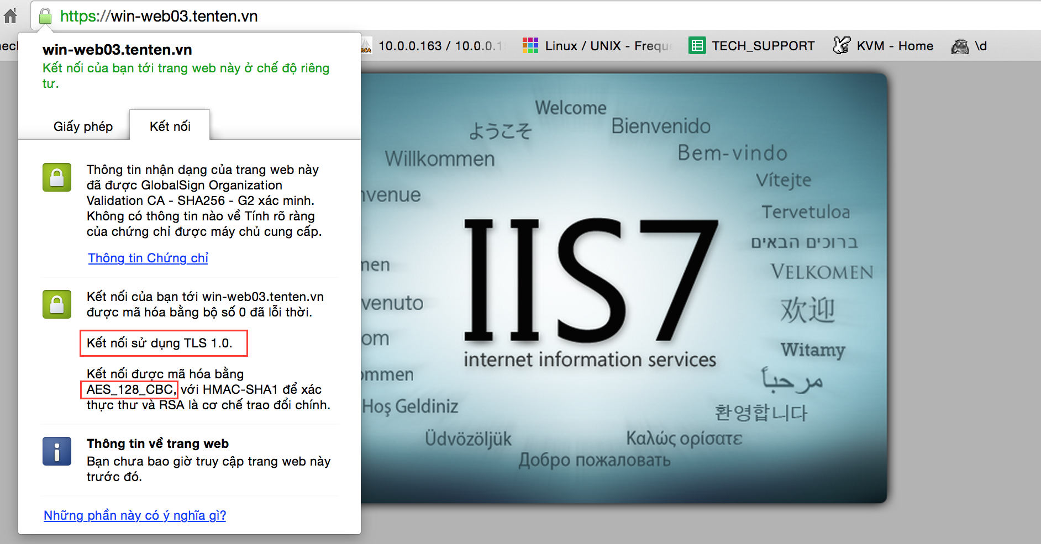Open the \d bookmark
1041x544 pixels.
point(970,46)
